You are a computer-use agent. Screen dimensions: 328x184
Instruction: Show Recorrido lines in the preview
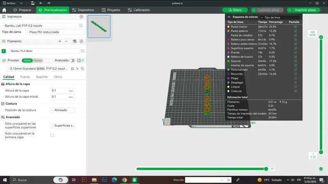pos(295,74)
